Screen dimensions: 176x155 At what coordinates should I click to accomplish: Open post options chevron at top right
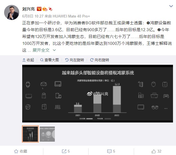171,6
